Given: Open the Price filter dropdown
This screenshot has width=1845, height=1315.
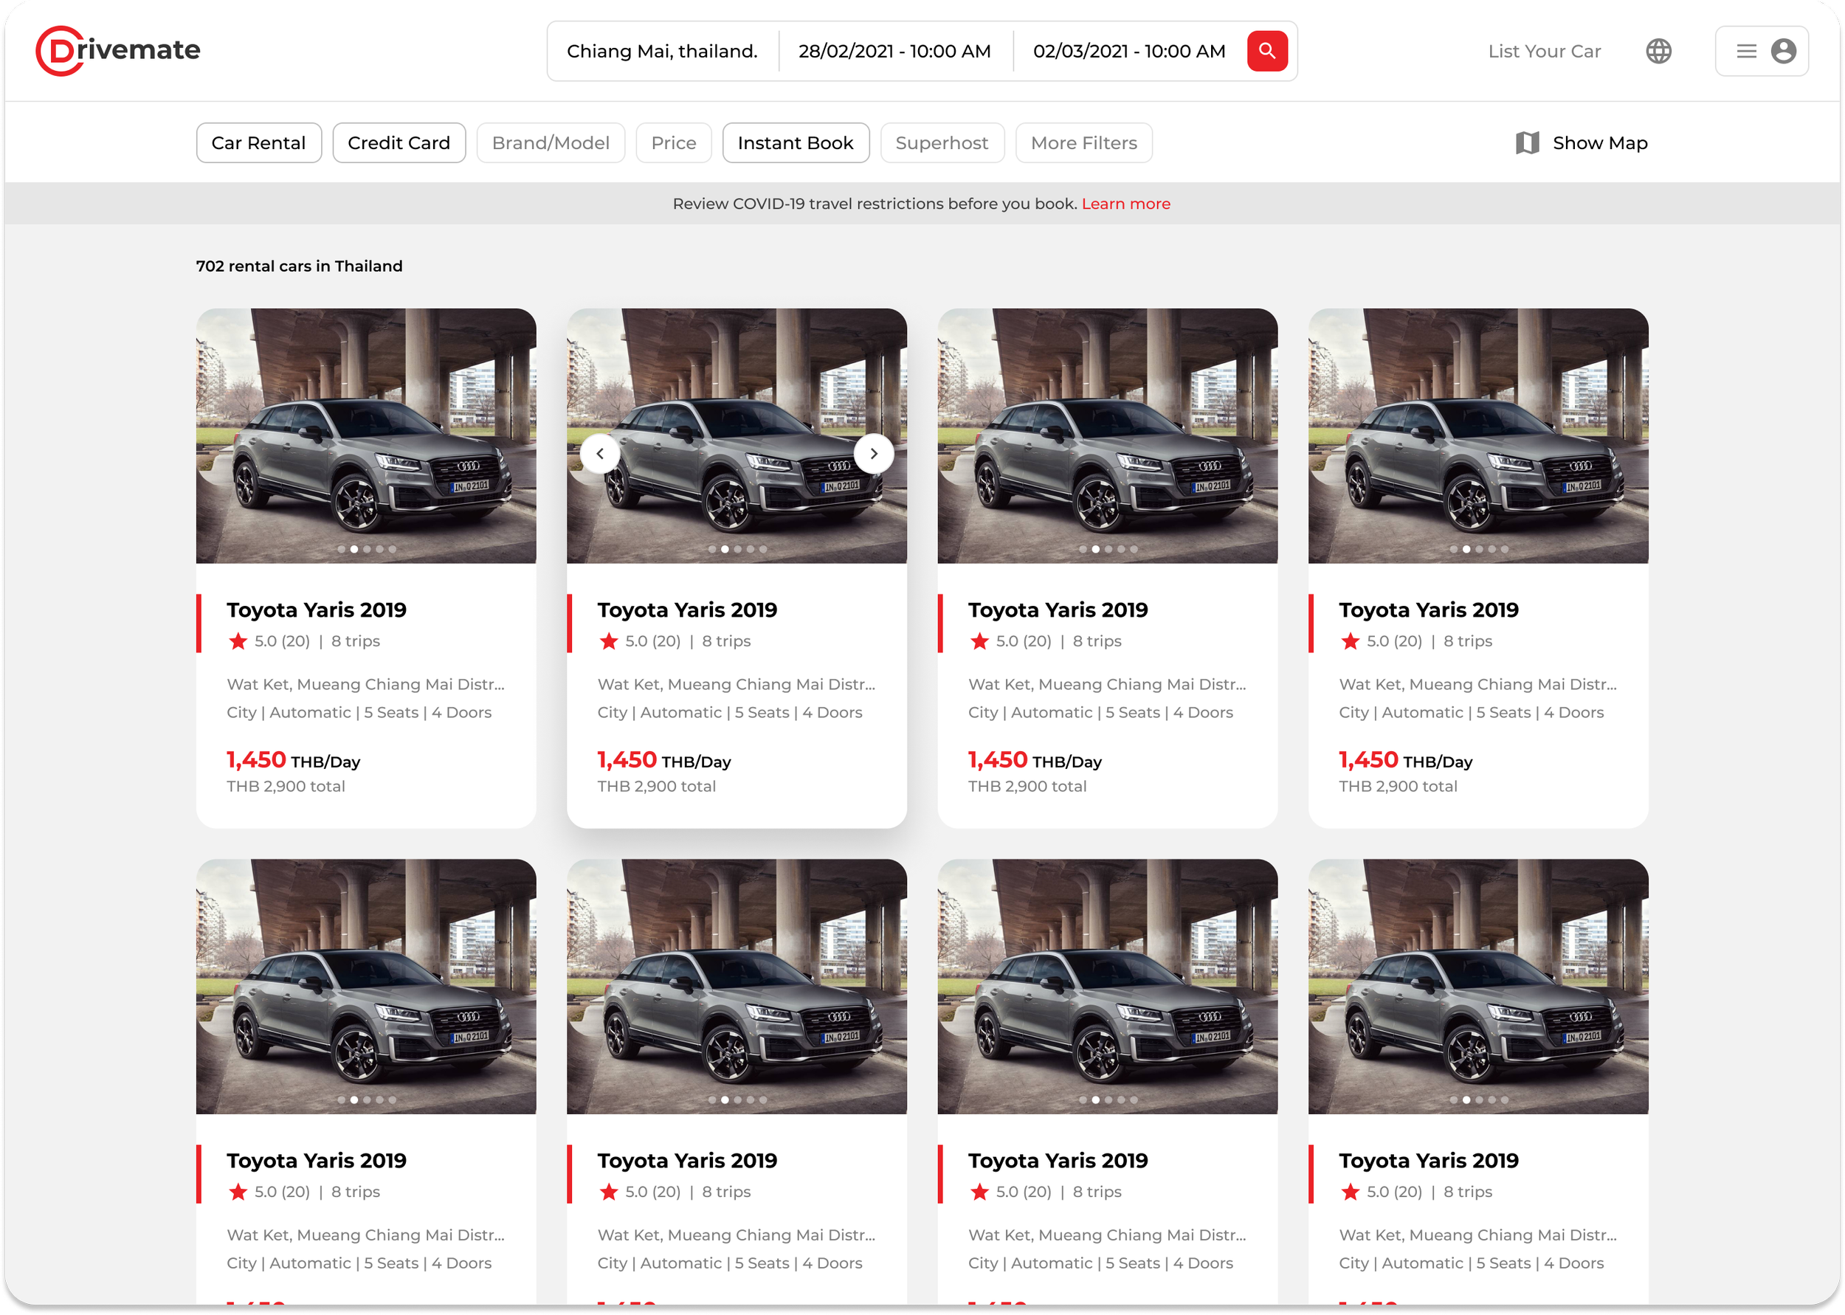Looking at the screenshot, I should tap(673, 142).
